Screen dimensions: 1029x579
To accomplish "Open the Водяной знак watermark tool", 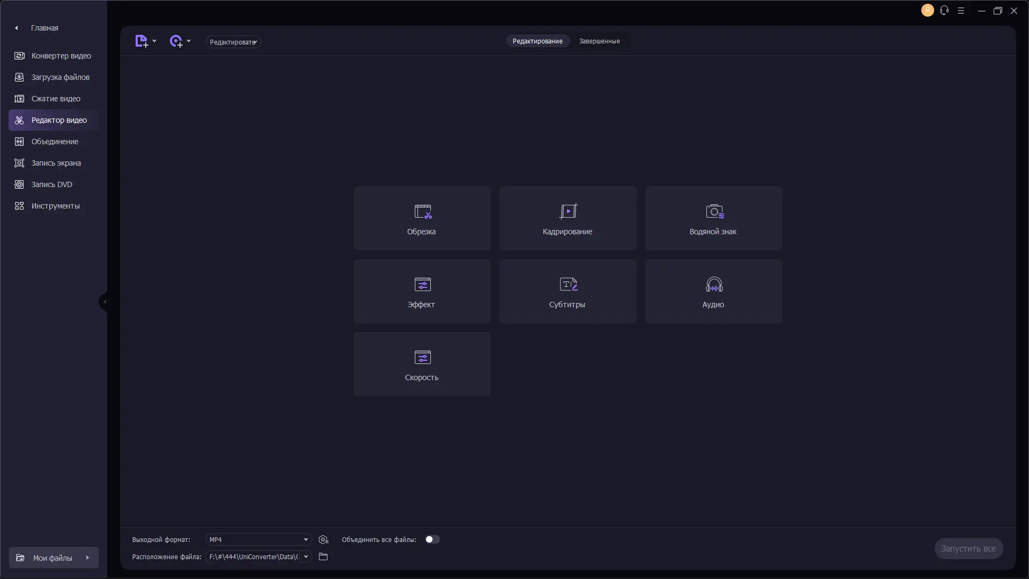I will [713, 218].
